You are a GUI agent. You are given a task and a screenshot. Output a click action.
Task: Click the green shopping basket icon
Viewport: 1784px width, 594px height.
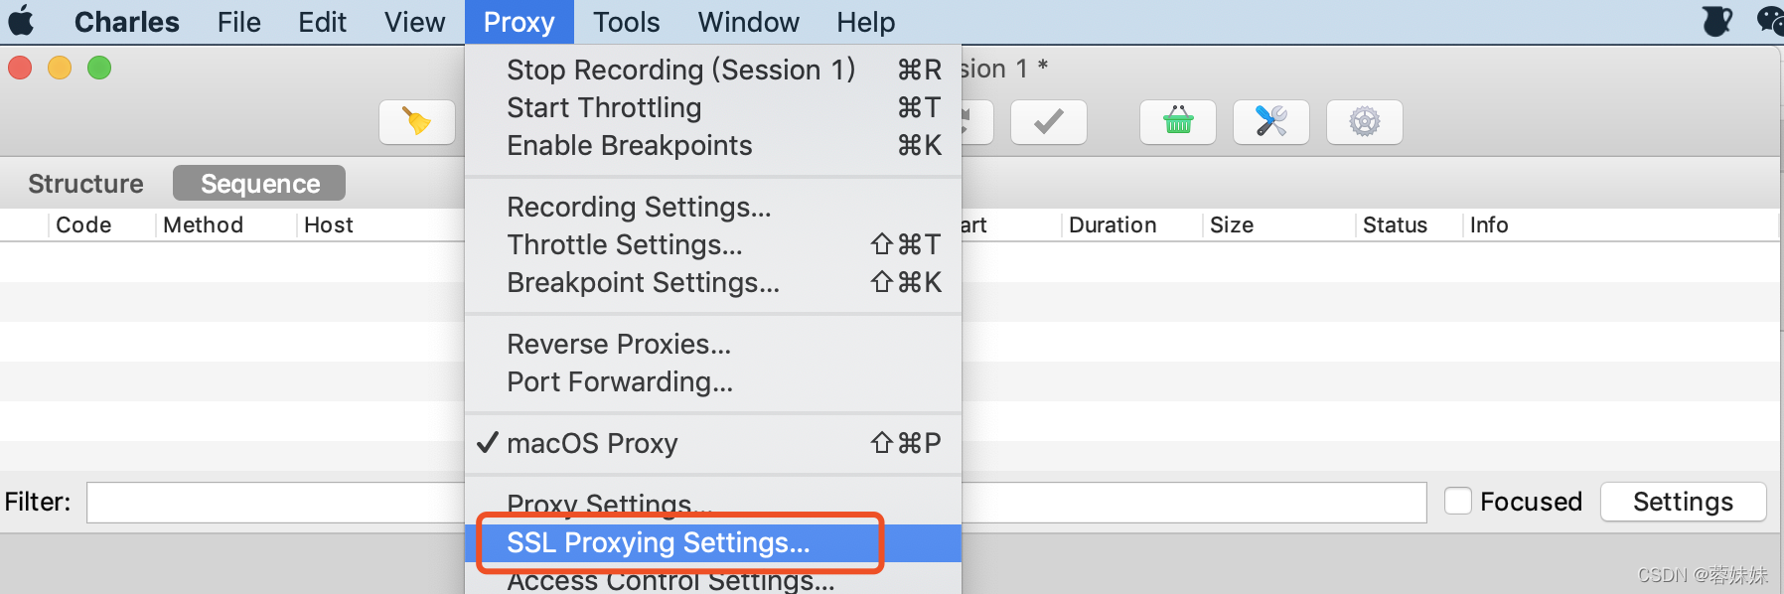click(1178, 122)
